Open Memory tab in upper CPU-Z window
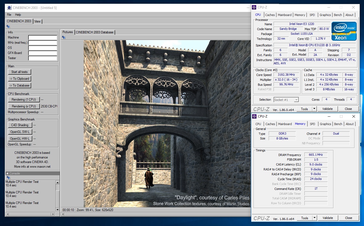 [x=300, y=15]
